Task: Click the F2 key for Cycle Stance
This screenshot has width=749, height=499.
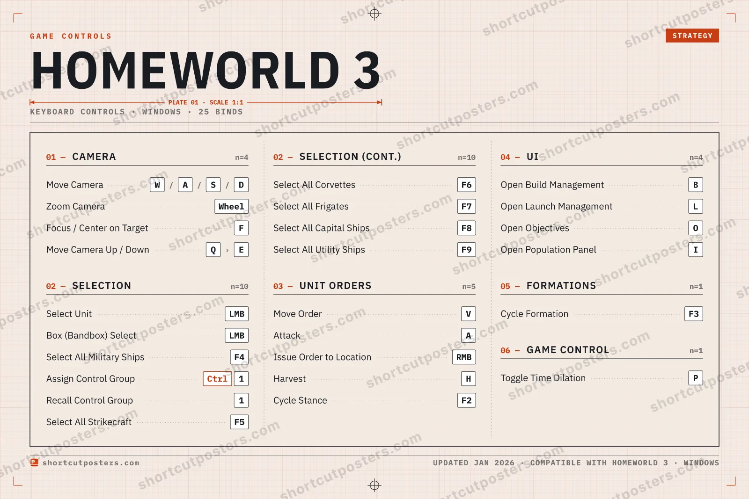Action: pyautogui.click(x=466, y=400)
